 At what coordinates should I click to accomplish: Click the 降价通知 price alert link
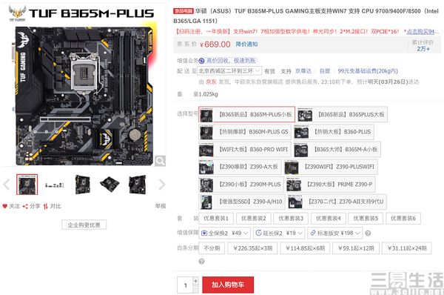[246, 44]
